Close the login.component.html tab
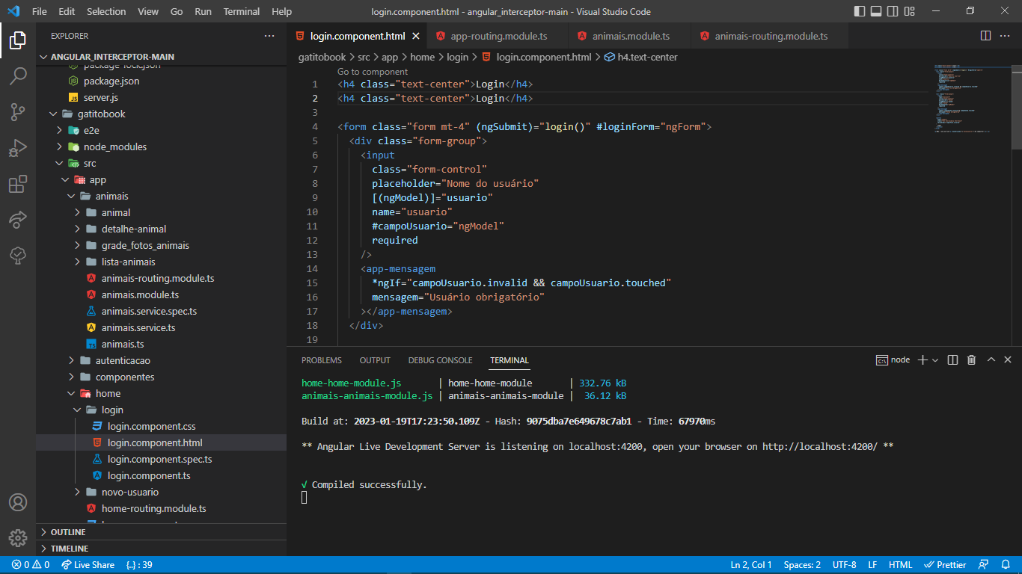This screenshot has height=574, width=1022. click(417, 36)
